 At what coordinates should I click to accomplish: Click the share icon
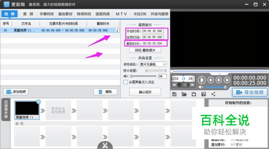(213, 94)
